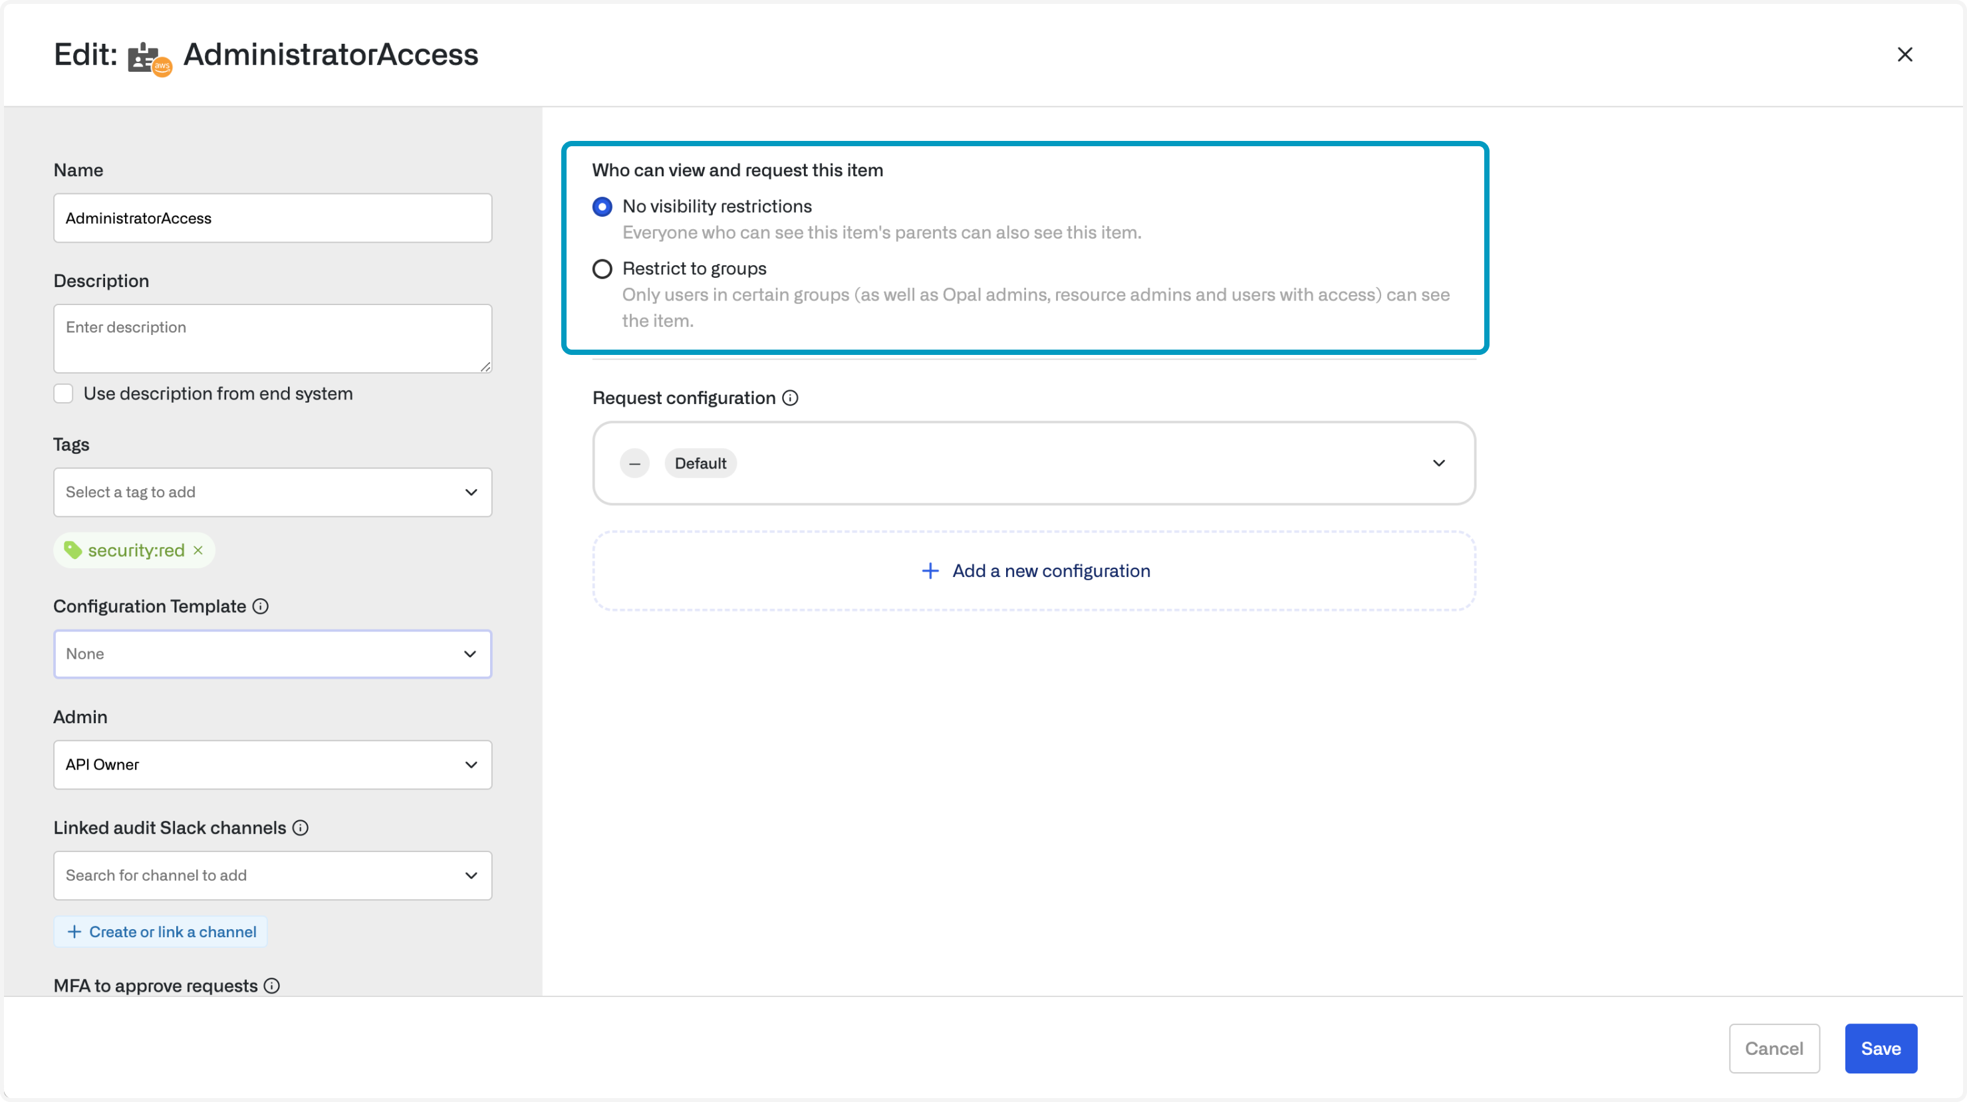Image resolution: width=1967 pixels, height=1102 pixels.
Task: Open the Select a tag to add dropdown
Action: pyautogui.click(x=273, y=493)
